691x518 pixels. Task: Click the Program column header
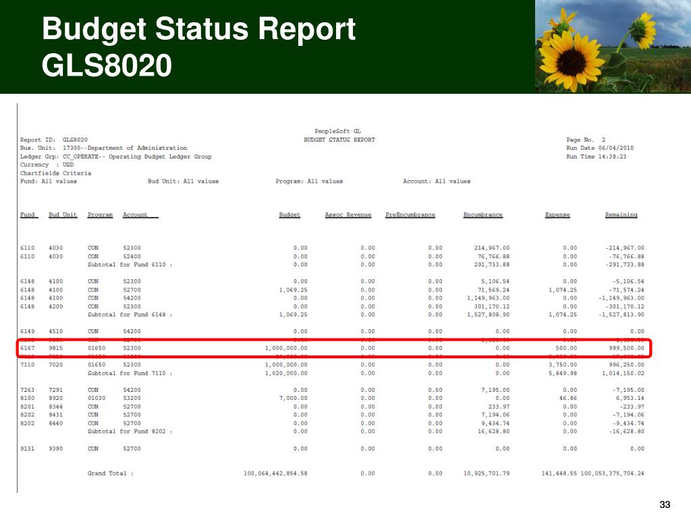click(x=100, y=214)
